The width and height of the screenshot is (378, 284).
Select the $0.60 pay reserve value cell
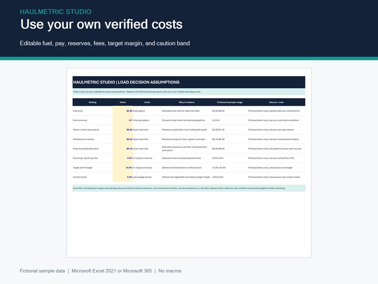[123, 130]
